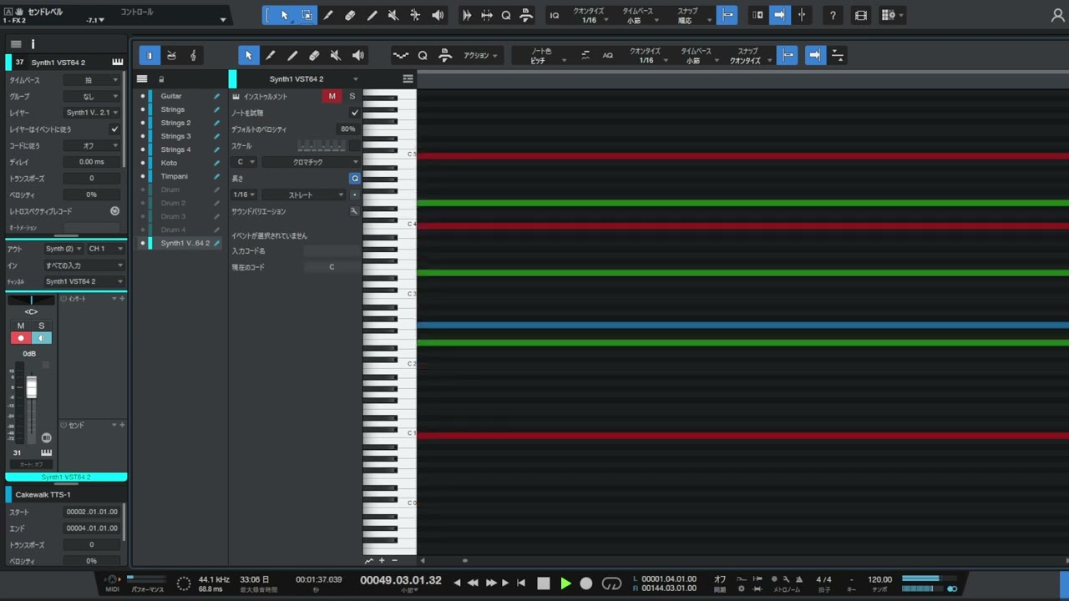Switch the editor to drum view
The height and width of the screenshot is (601, 1069).
click(171, 55)
